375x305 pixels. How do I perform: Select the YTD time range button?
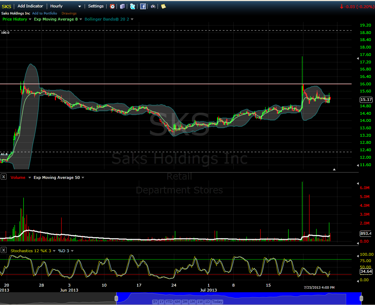(x=169, y=302)
